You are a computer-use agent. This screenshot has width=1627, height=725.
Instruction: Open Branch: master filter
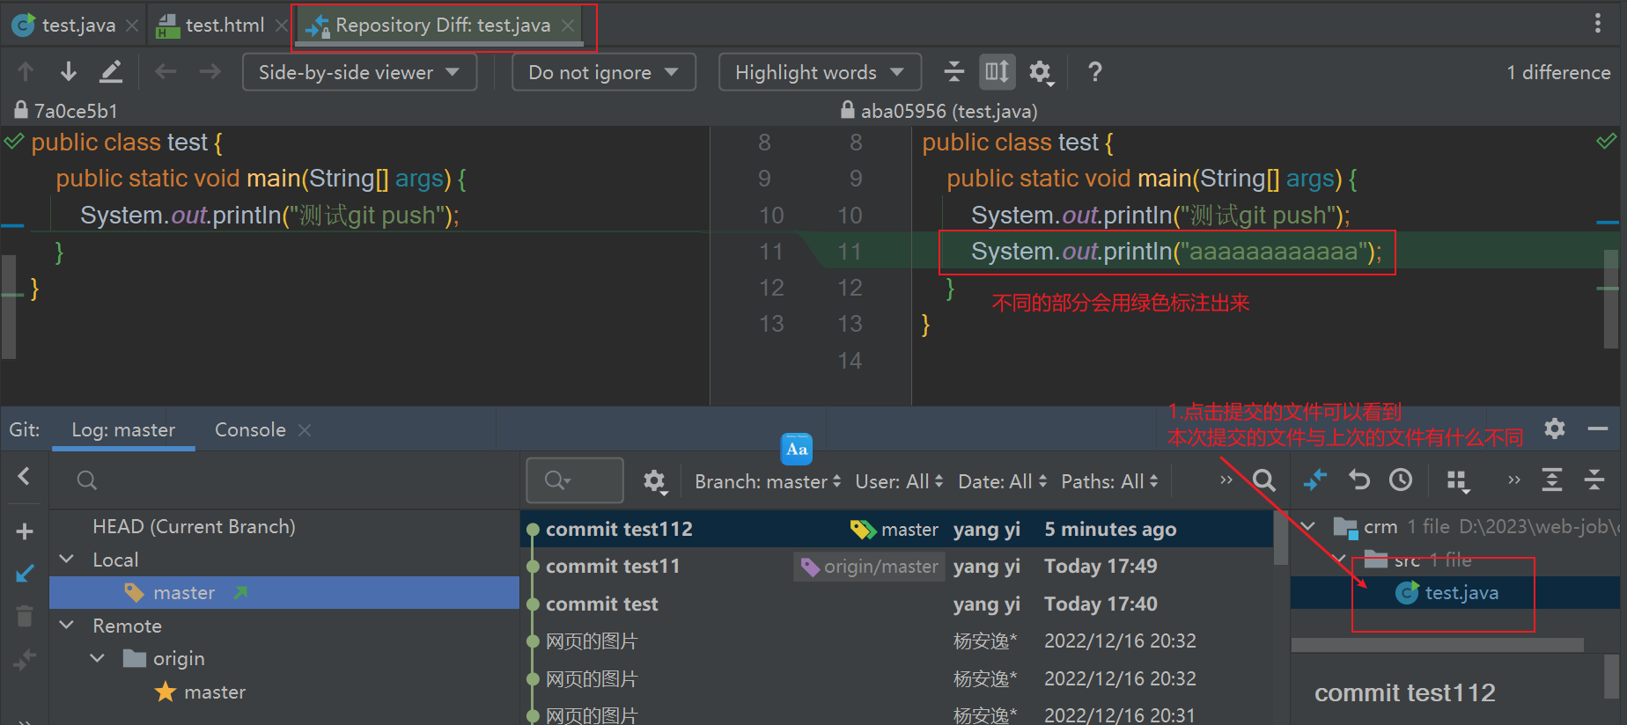(x=767, y=481)
